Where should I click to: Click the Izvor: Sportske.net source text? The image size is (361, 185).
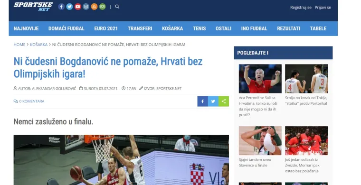coord(163,89)
